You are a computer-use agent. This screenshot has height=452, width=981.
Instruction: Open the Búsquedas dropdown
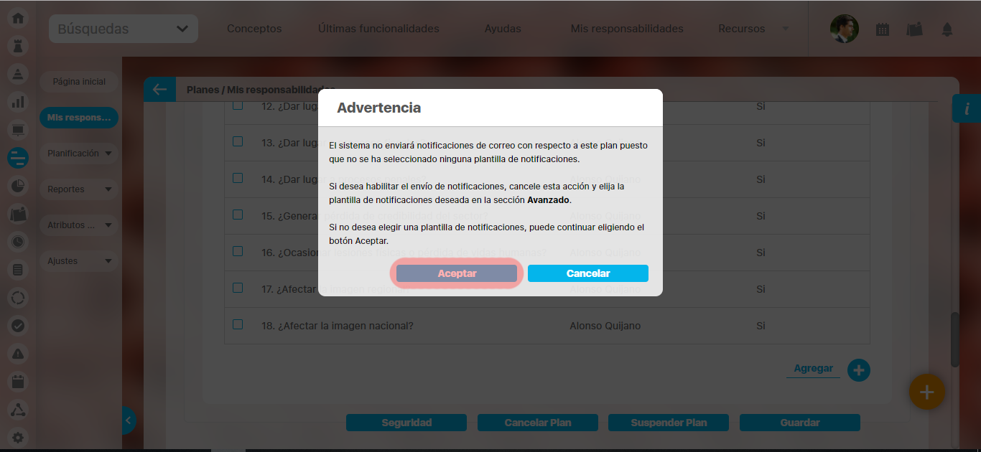(123, 29)
